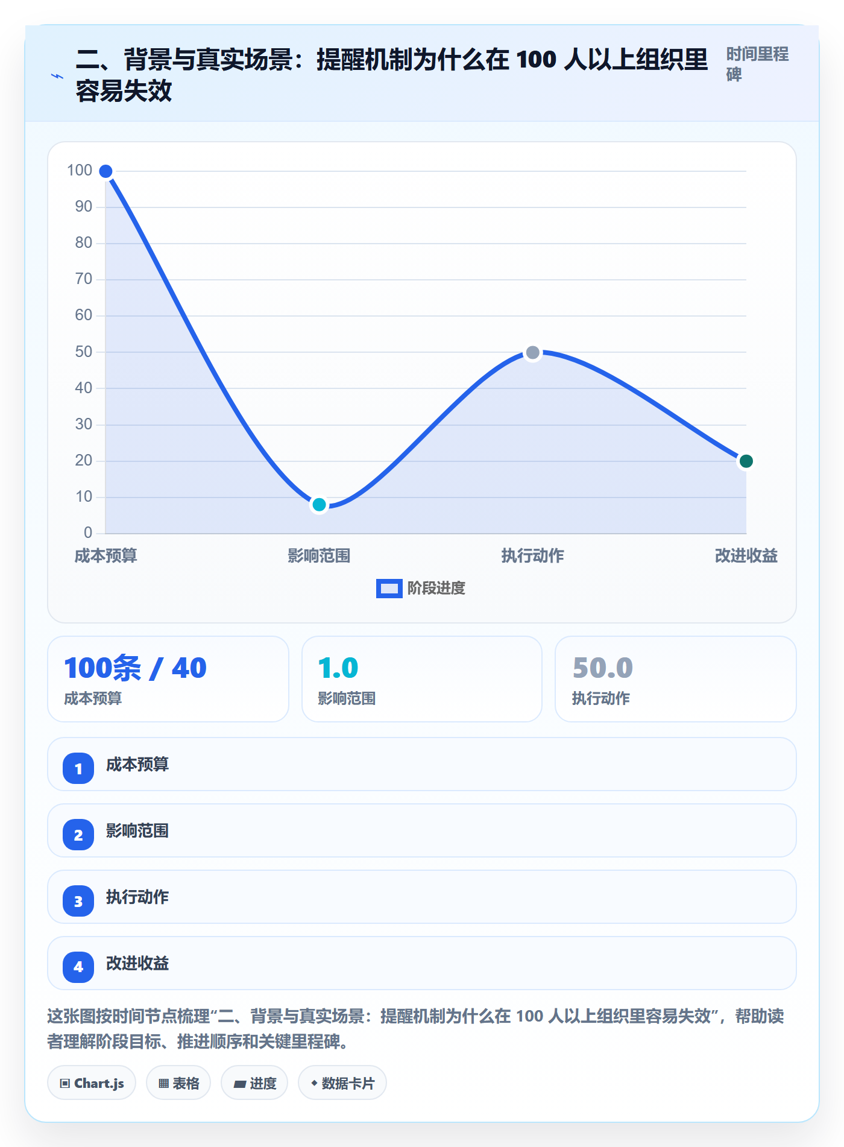The height and width of the screenshot is (1147, 844).
Task: Open the 100条 / 40 成本预算 card
Action: tap(168, 679)
